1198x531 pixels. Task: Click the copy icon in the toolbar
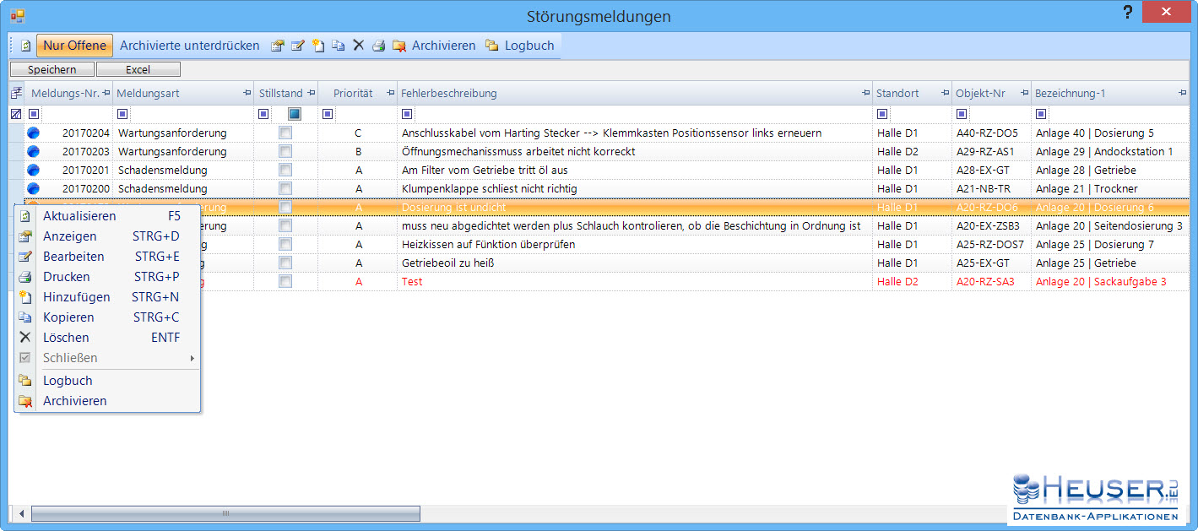pos(338,46)
